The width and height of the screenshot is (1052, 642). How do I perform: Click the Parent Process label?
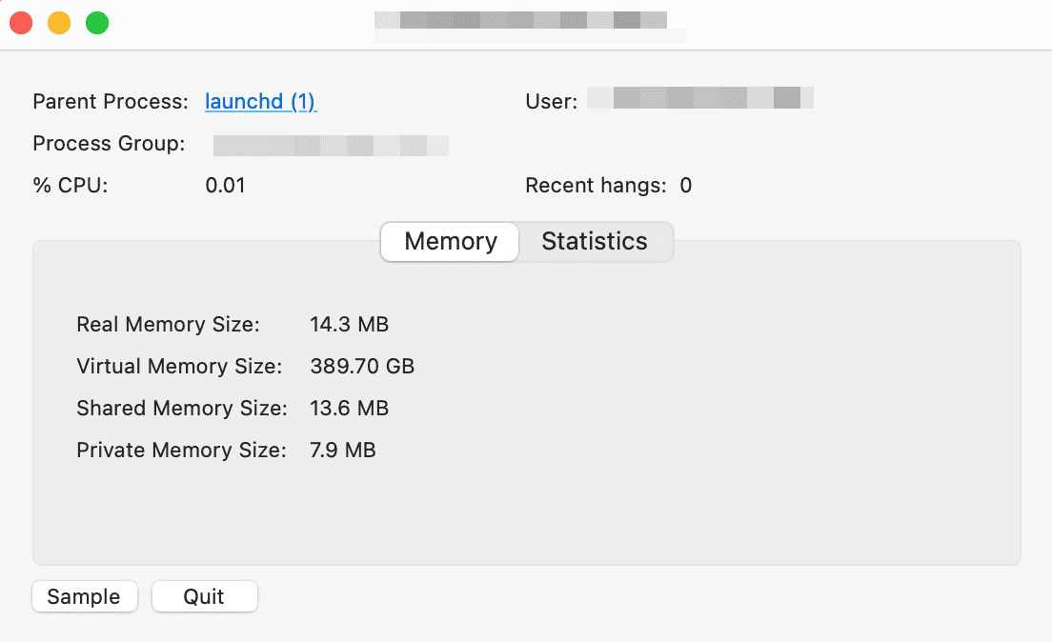click(111, 102)
